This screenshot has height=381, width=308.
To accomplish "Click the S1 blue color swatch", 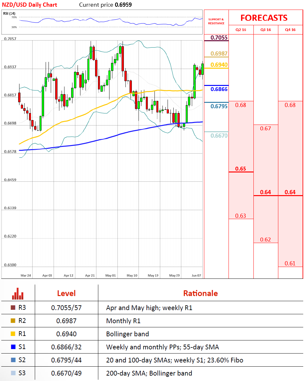I will tap(13, 347).
